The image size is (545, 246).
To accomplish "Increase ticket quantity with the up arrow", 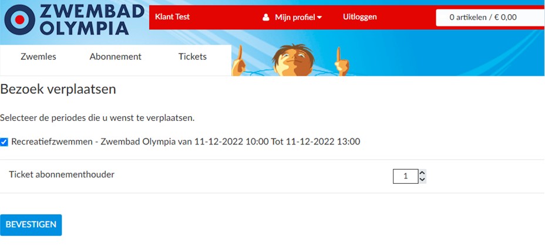I will (422, 173).
